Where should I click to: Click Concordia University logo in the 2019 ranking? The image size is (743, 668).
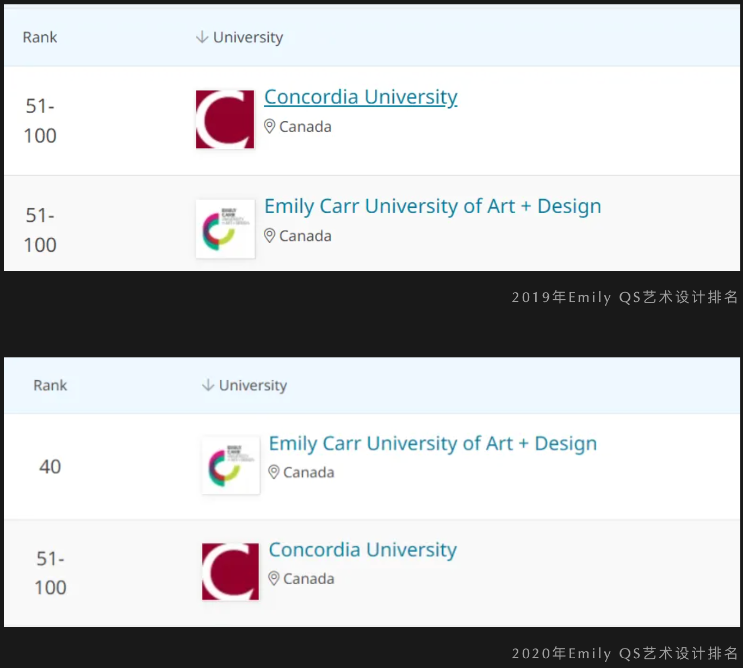pos(225,119)
